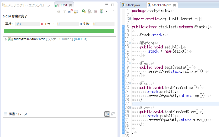Image resolution: width=219 pixels, height=137 pixels.
Task: Click the エラー count field showing 0
Action: pos(68,24)
